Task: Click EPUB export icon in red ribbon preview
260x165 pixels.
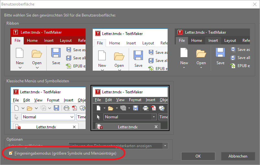Action: [x=68, y=66]
